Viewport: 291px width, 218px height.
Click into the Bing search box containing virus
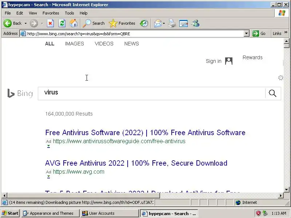click(x=151, y=93)
